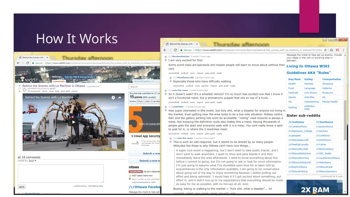Upvote BlavikenButcher's comment in right window

tap(166, 57)
